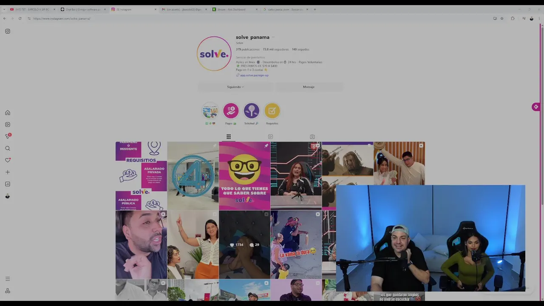The height and width of the screenshot is (306, 544).
Task: Bookmark this page with the star icon
Action: 502,18
